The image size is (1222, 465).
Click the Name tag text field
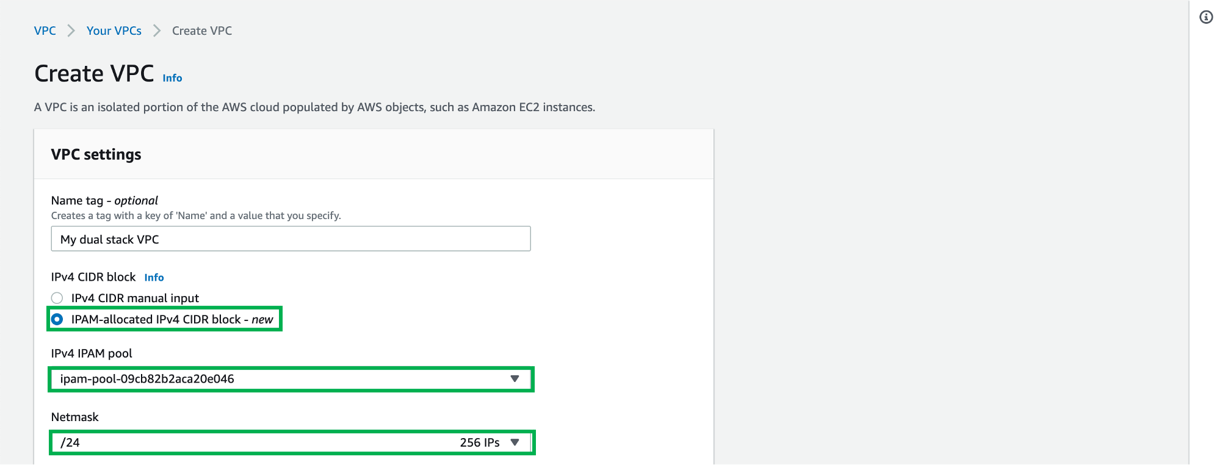tap(291, 239)
